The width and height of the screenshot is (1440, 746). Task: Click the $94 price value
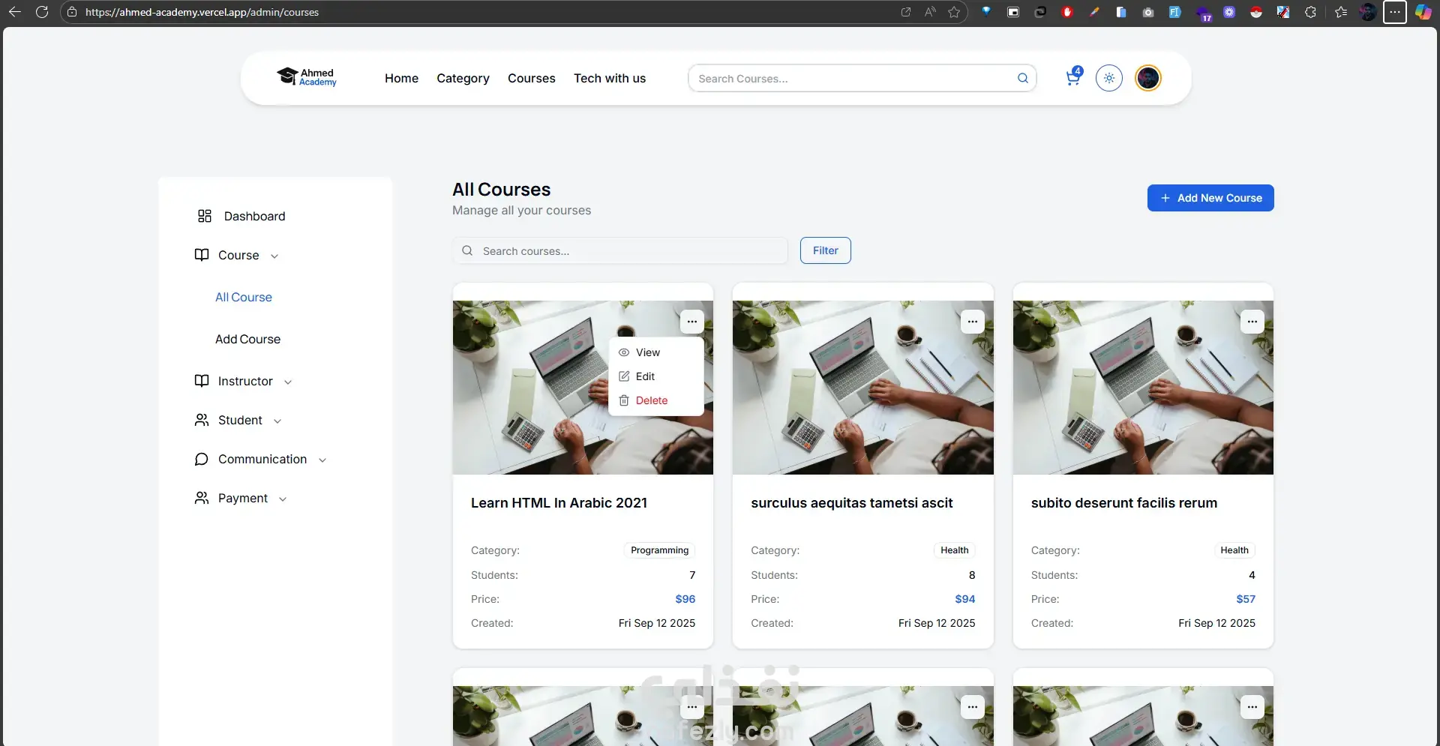pyautogui.click(x=964, y=599)
